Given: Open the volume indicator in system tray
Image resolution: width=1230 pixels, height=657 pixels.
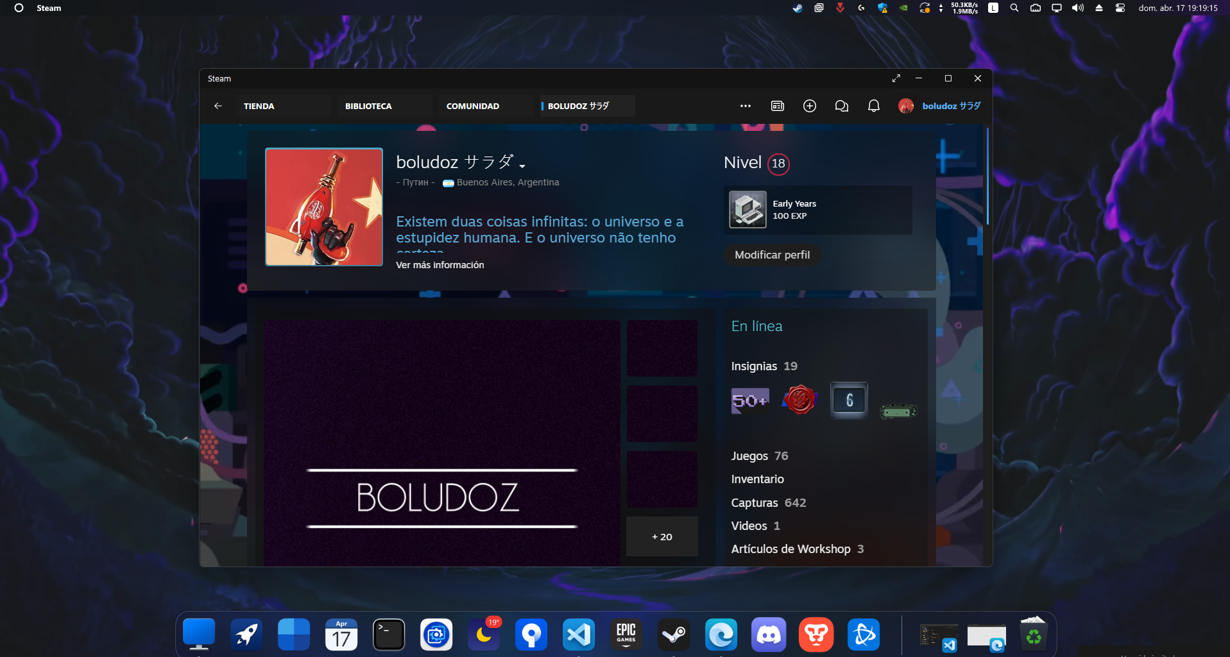Looking at the screenshot, I should coord(1077,8).
